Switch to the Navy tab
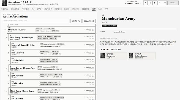This screenshot has height=100, width=180. click(100, 9)
